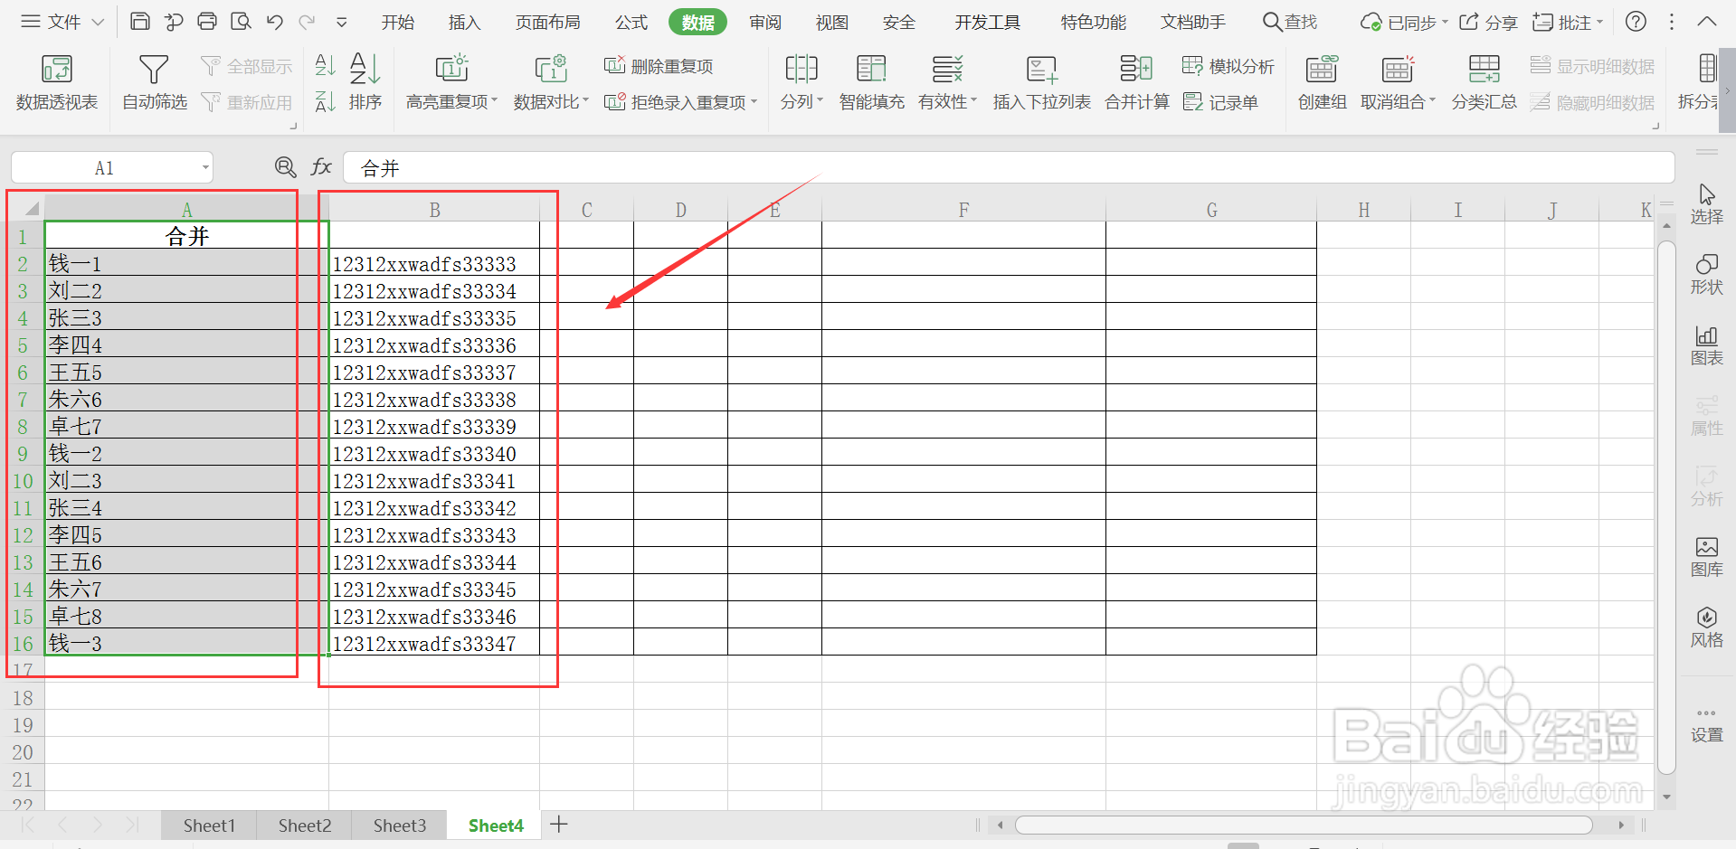Click the select-all corner triangle

tap(31, 210)
